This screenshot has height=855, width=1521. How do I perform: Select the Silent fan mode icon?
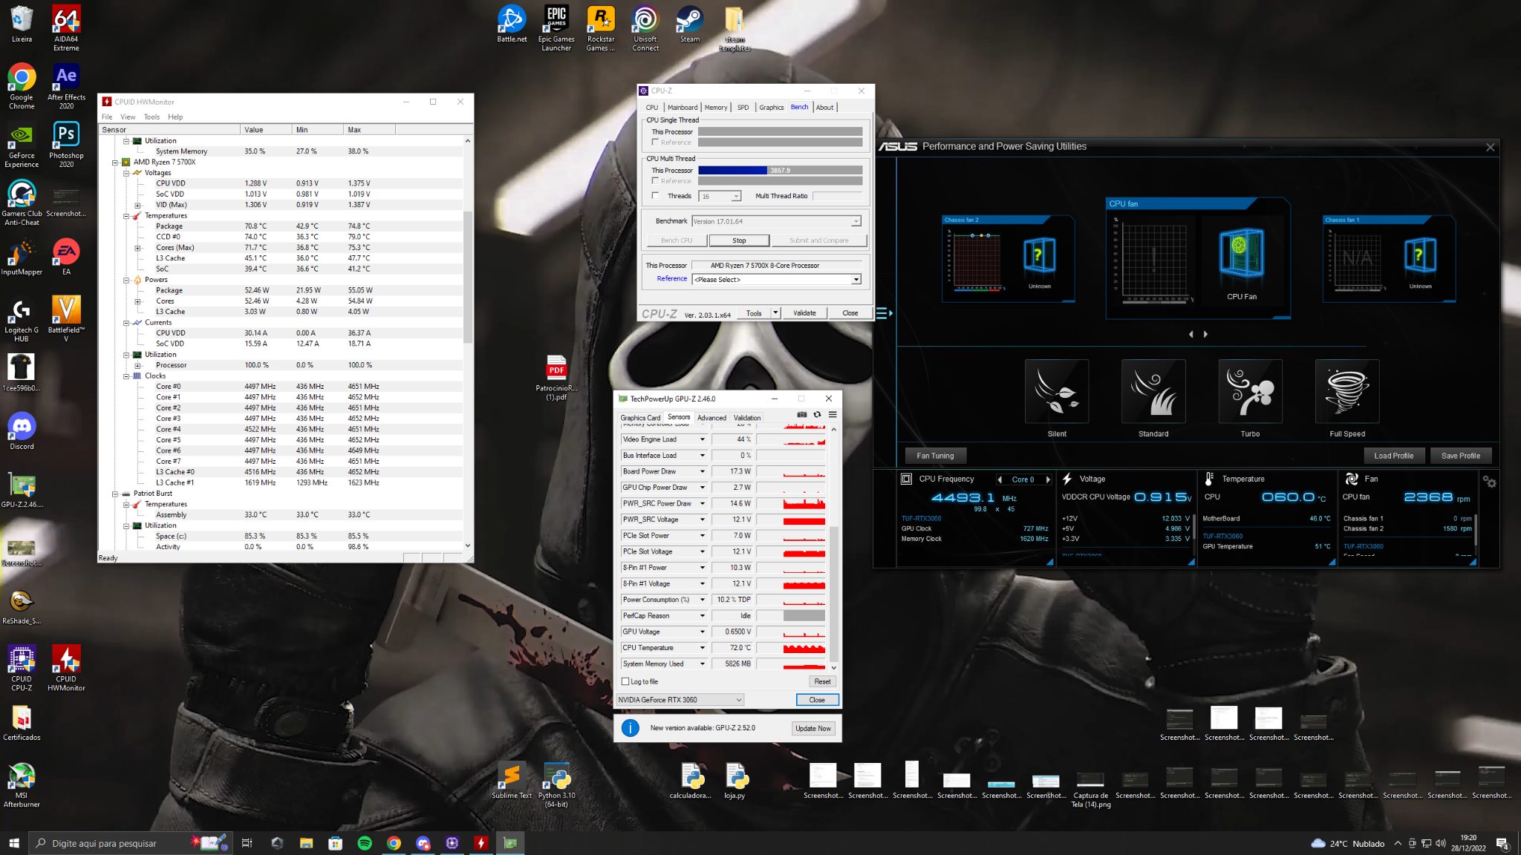(x=1057, y=391)
